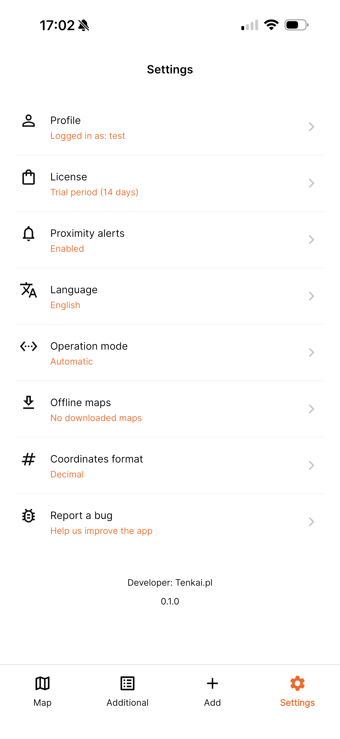Tap the Report a bug icon

pyautogui.click(x=29, y=516)
